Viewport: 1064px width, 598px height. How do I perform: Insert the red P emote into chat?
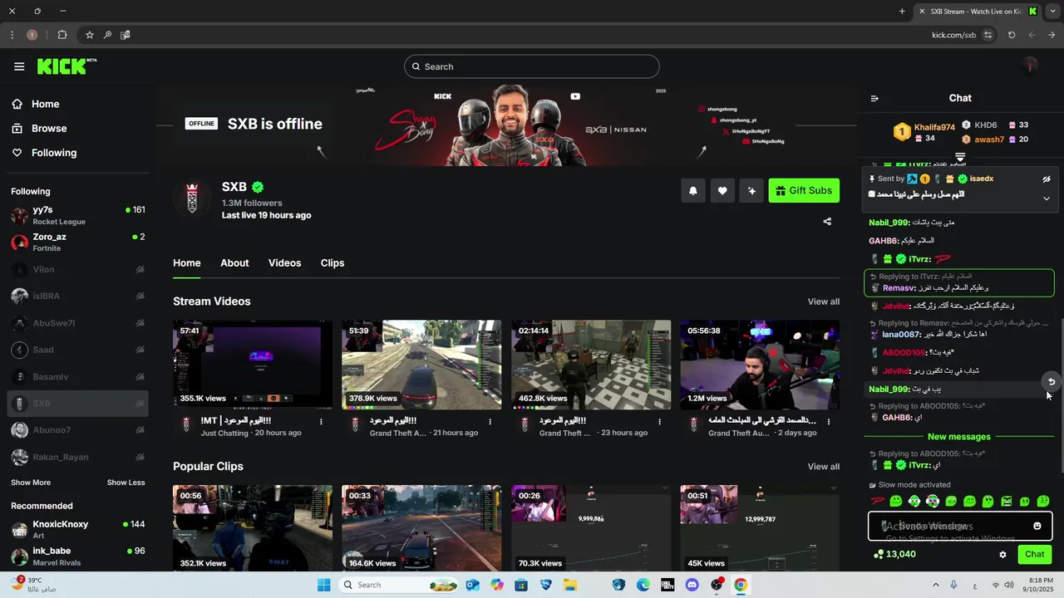tap(877, 501)
